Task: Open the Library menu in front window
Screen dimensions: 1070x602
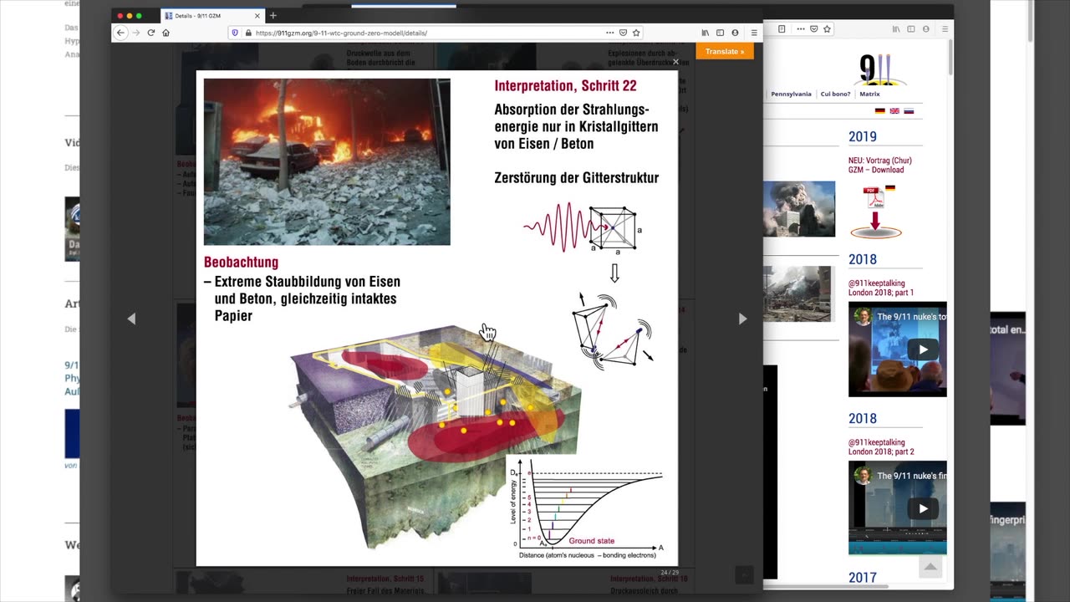Action: tap(706, 33)
